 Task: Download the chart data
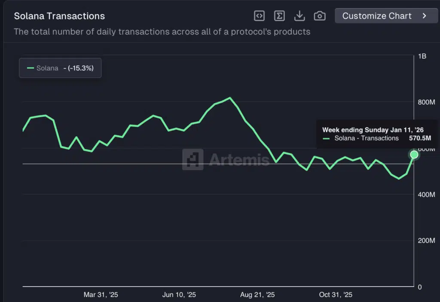[299, 15]
